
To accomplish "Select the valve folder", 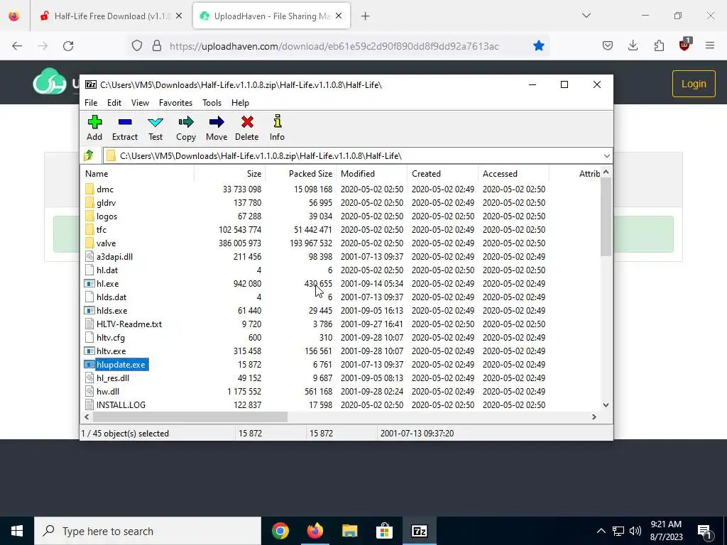I will [106, 243].
